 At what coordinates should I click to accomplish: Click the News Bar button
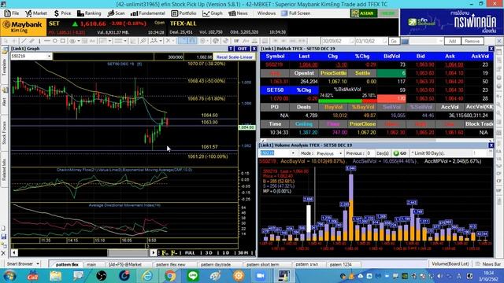(x=488, y=264)
